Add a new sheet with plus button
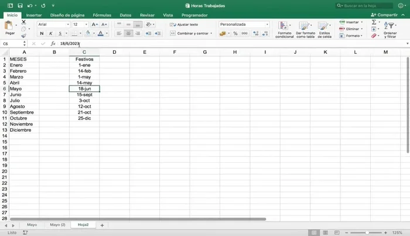The height and width of the screenshot is (236, 410). tap(102, 225)
